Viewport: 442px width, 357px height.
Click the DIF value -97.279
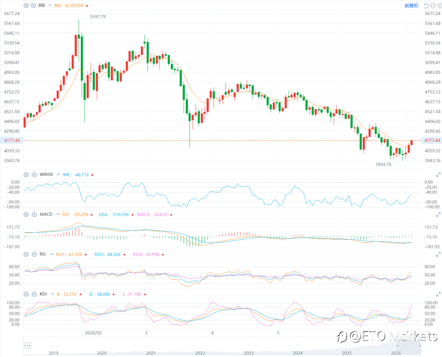81,214
